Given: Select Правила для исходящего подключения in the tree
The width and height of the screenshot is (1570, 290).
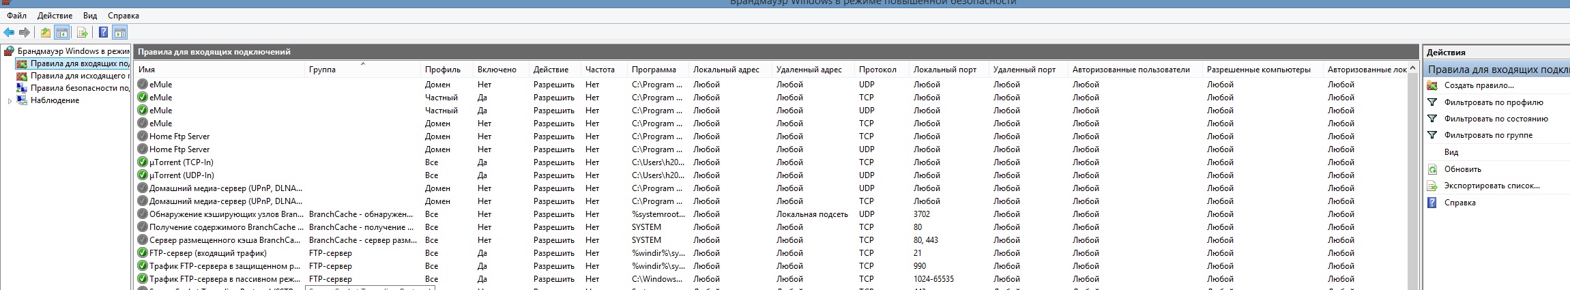Looking at the screenshot, I should coord(80,76).
